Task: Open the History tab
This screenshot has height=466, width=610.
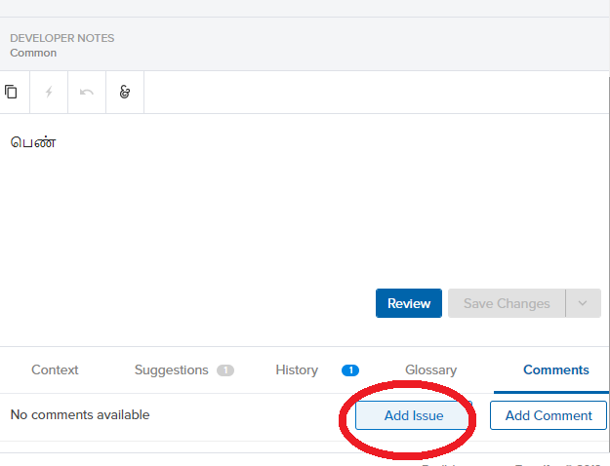Action: point(297,370)
